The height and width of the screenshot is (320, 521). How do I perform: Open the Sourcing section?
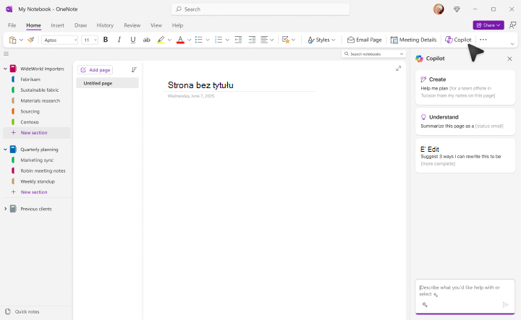(x=30, y=111)
